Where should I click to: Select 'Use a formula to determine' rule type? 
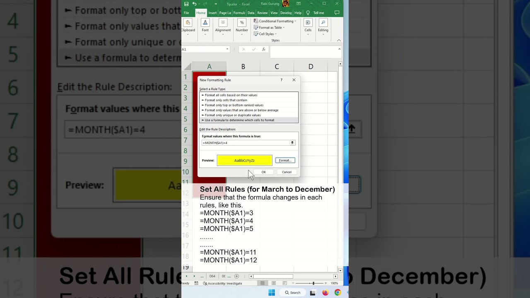click(248, 120)
